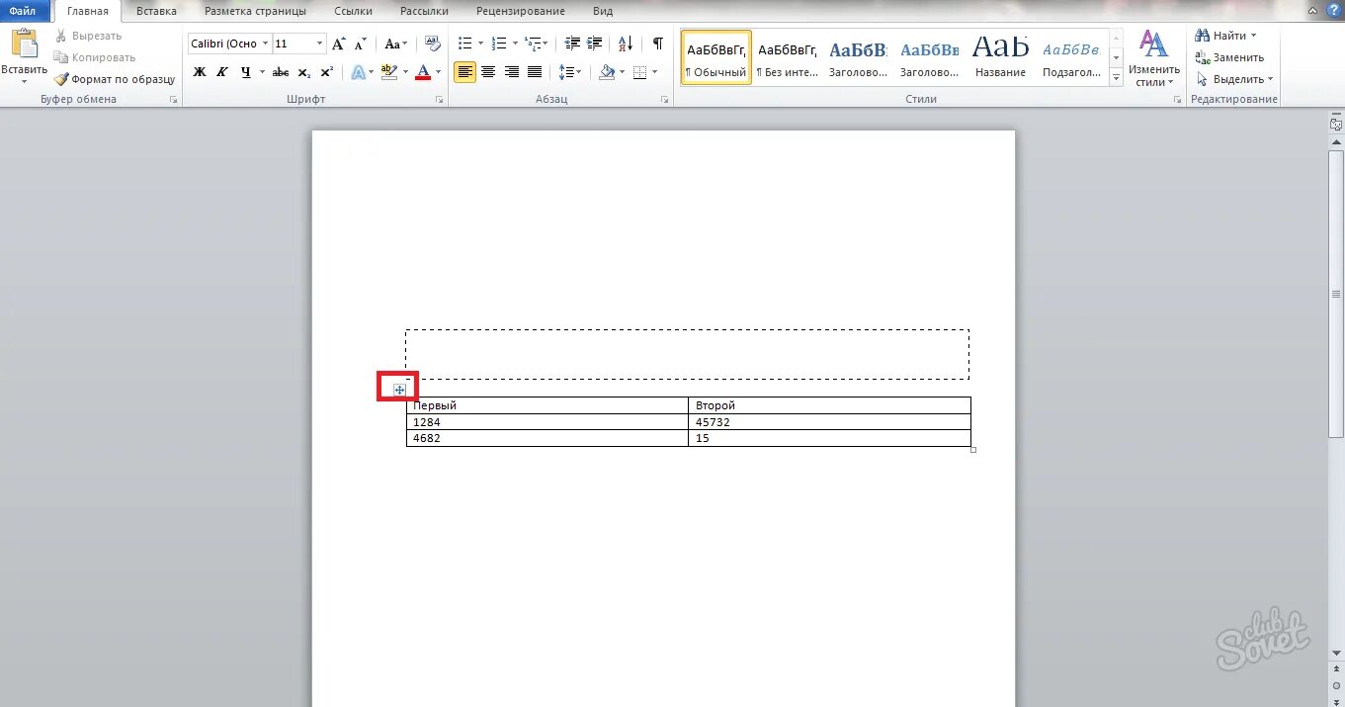The width and height of the screenshot is (1345, 707).
Task: Toggle bold (Ж) formatting
Action: pos(200,72)
